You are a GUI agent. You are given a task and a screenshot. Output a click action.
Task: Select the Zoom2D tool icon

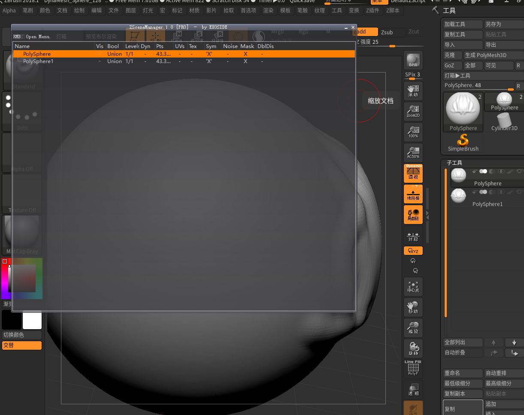point(413,111)
